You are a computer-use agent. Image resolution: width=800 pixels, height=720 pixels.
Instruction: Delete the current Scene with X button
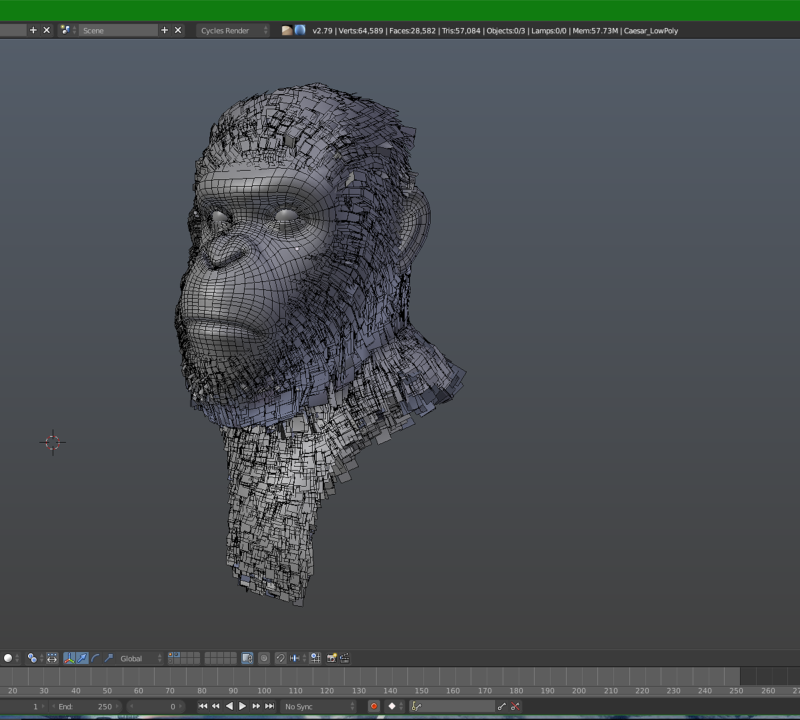tap(178, 30)
